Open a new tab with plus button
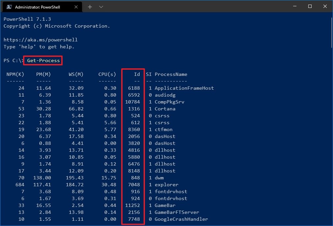The width and height of the screenshot is (333, 226). (90, 7)
